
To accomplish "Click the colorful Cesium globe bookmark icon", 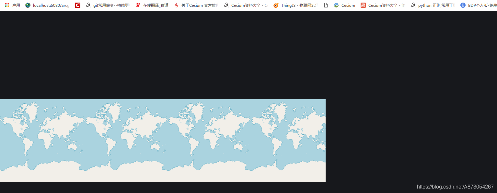I will point(336,5).
